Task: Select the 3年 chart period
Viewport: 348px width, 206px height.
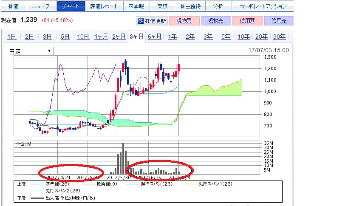Action: [208, 37]
